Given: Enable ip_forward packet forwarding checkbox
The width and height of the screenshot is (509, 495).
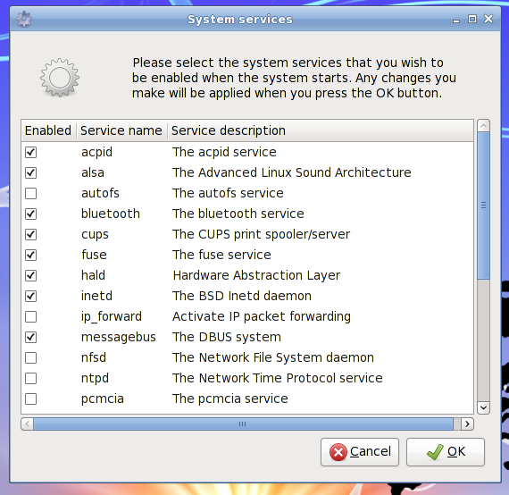Looking at the screenshot, I should click(x=31, y=316).
